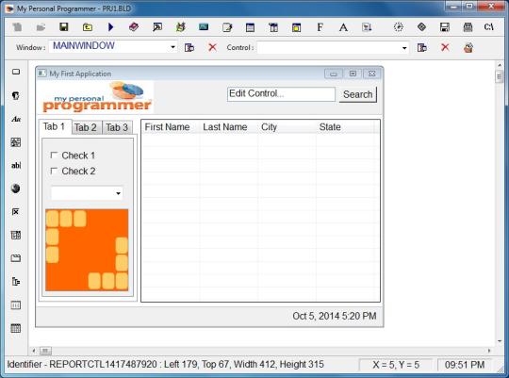Click the dotted circle clock toolbar icon
509x378 pixels.
click(399, 27)
